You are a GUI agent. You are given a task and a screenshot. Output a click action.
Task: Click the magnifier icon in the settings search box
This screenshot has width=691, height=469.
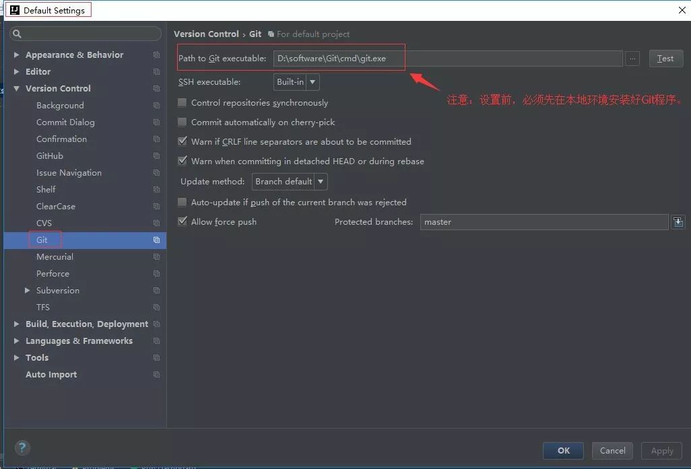[15, 33]
